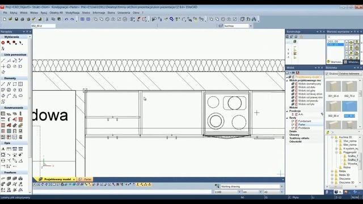Select the polyline tool under Elementy
This screenshot has width=363, height=204.
coord(9,84)
